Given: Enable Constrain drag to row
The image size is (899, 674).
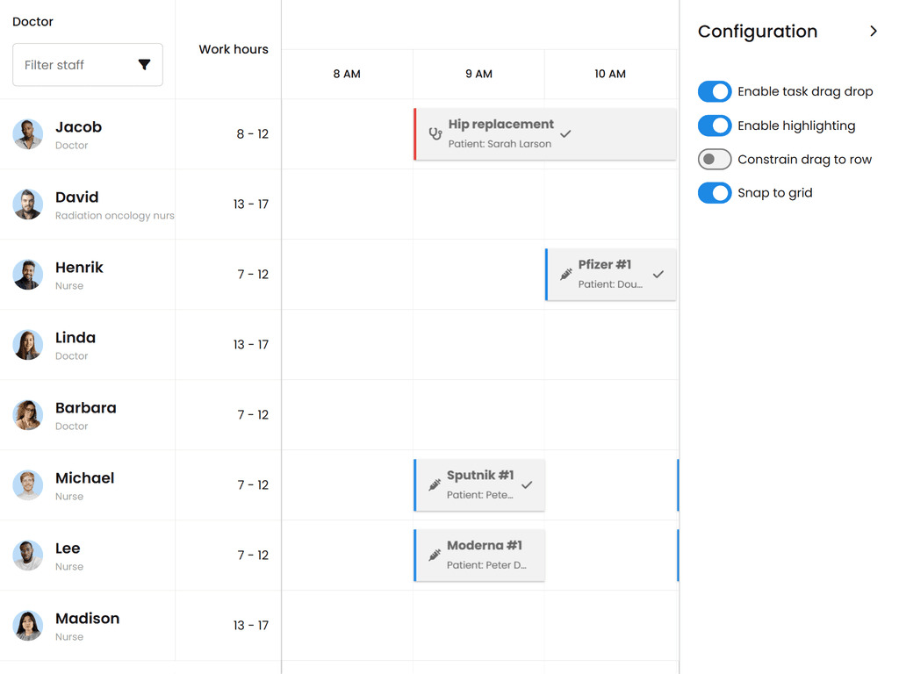Looking at the screenshot, I should (x=716, y=159).
